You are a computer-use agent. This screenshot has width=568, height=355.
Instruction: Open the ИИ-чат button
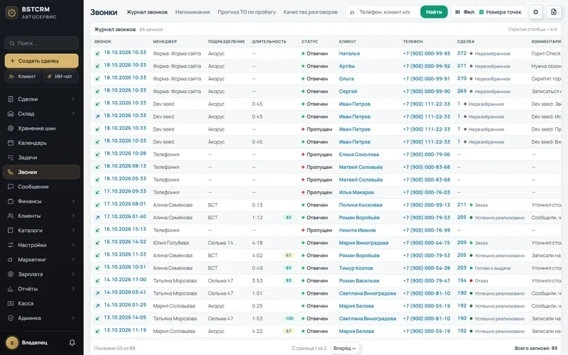[60, 77]
